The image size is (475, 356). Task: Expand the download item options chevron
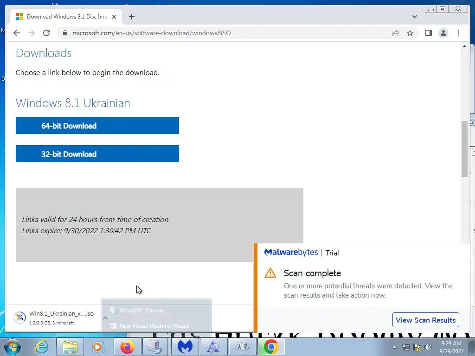pos(105,318)
